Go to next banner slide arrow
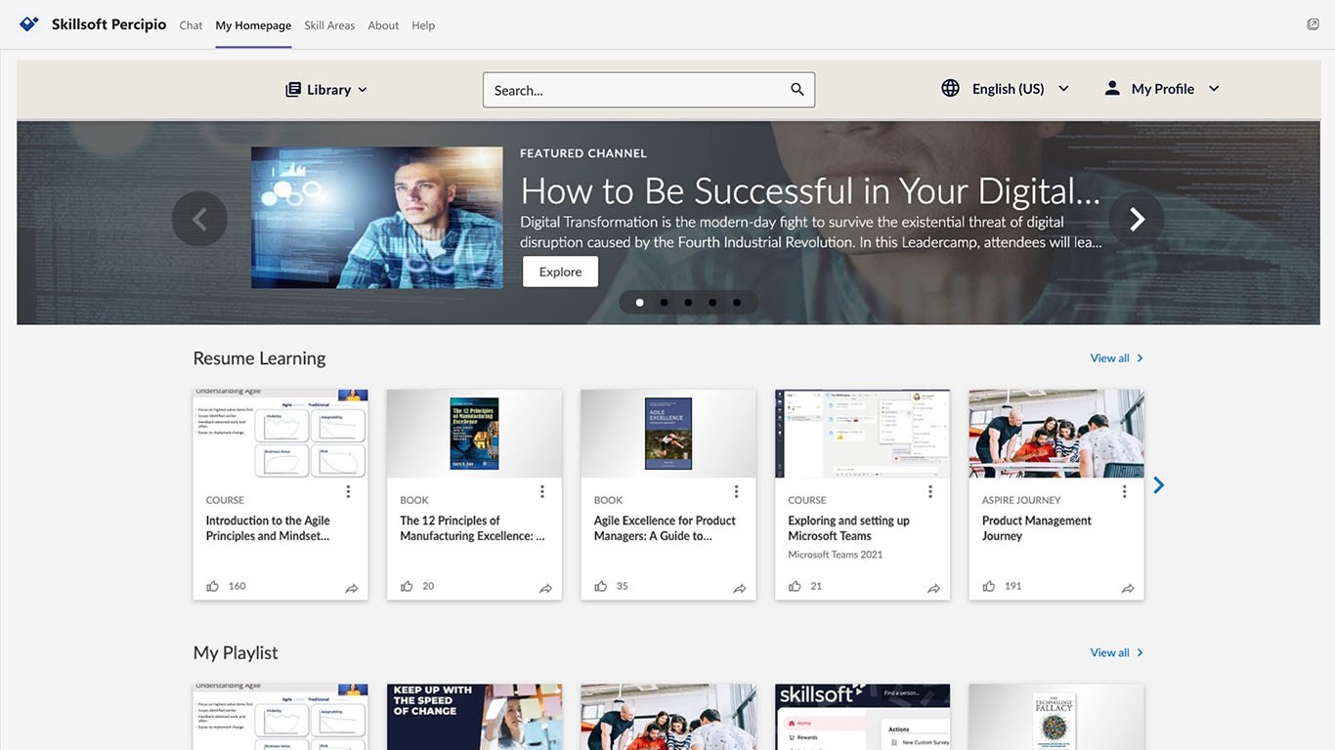 1137,219
